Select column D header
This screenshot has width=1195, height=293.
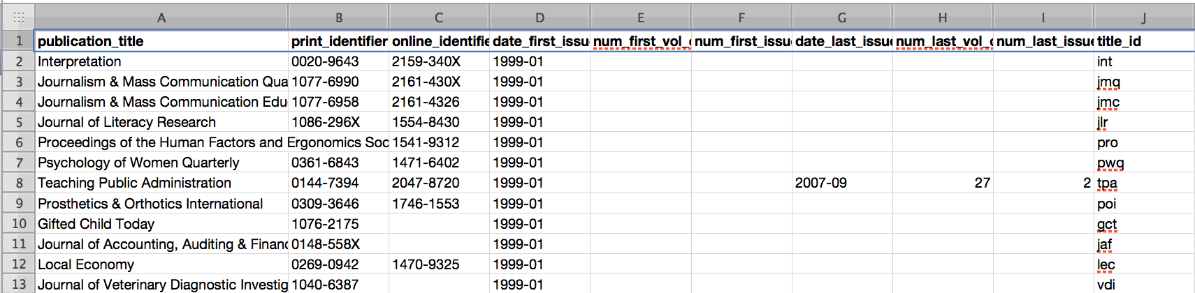point(539,17)
